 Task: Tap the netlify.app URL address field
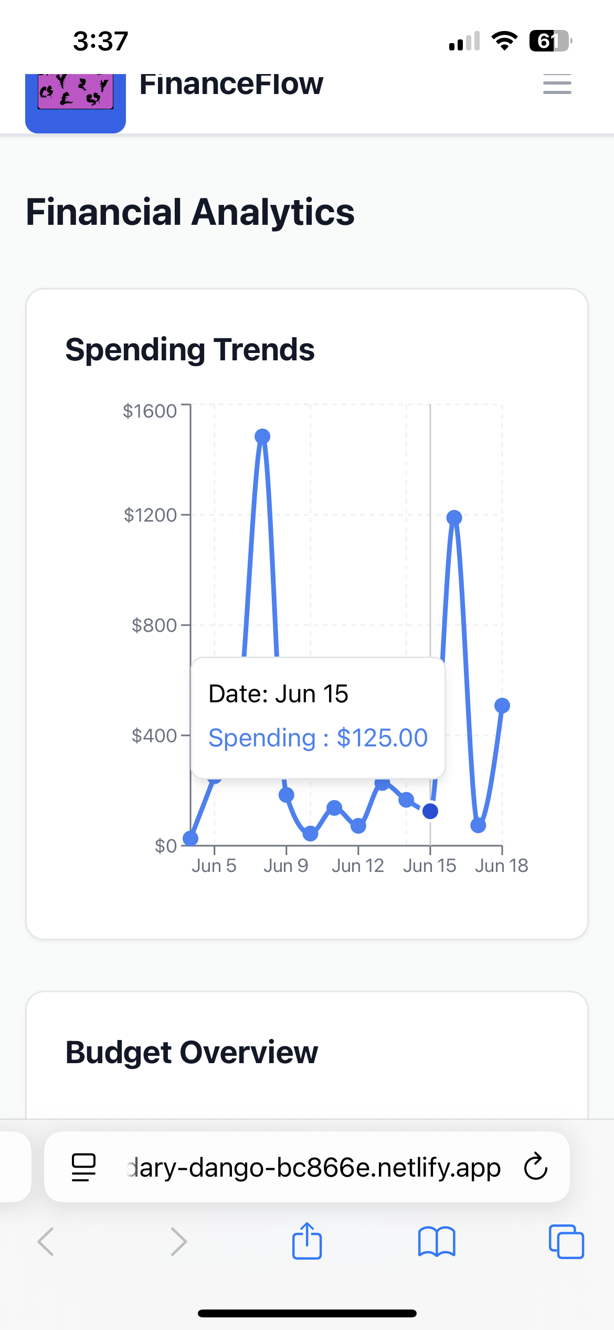pyautogui.click(x=307, y=1167)
